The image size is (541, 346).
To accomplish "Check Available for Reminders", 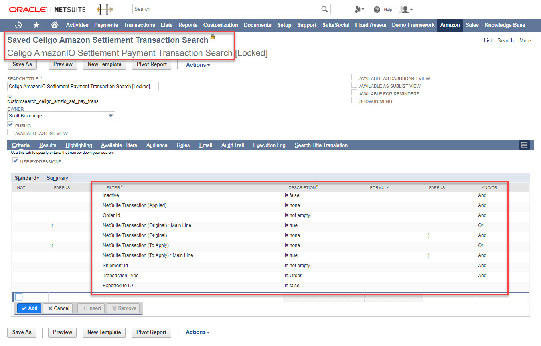I will (354, 93).
